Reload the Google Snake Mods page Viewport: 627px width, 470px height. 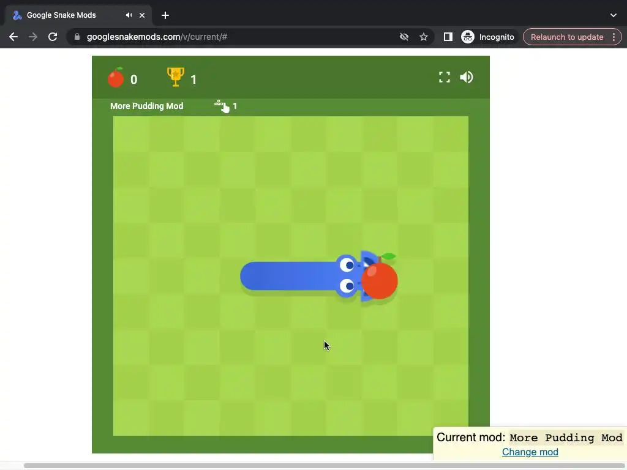[x=53, y=37]
